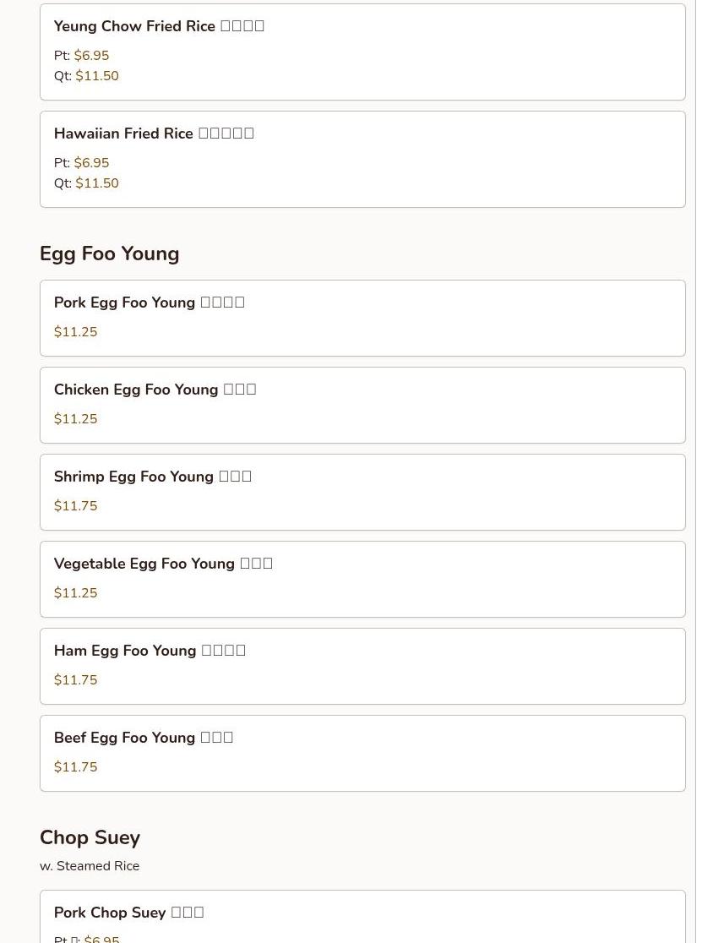Select the Beef Egg Foo Young item
This screenshot has height=943, width=713.
point(143,738)
